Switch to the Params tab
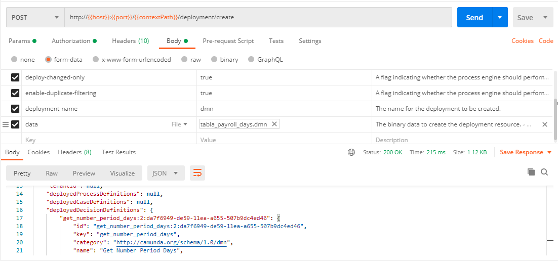The height and width of the screenshot is (262, 558). coord(22,41)
